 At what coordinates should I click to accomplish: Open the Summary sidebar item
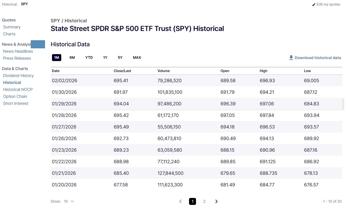(x=12, y=27)
